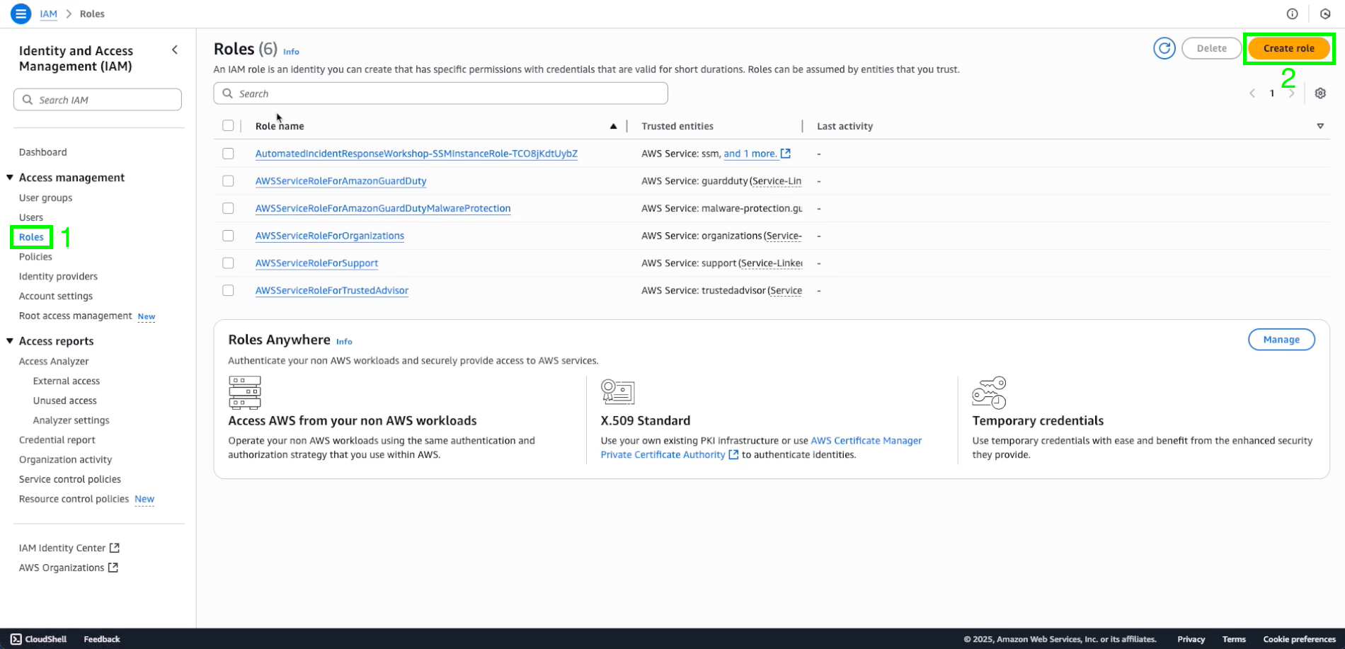Sort by Role name using the arrow

click(x=613, y=126)
